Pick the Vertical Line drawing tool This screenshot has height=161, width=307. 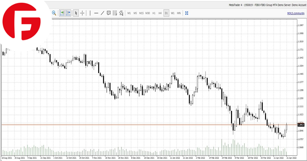pos(90,13)
